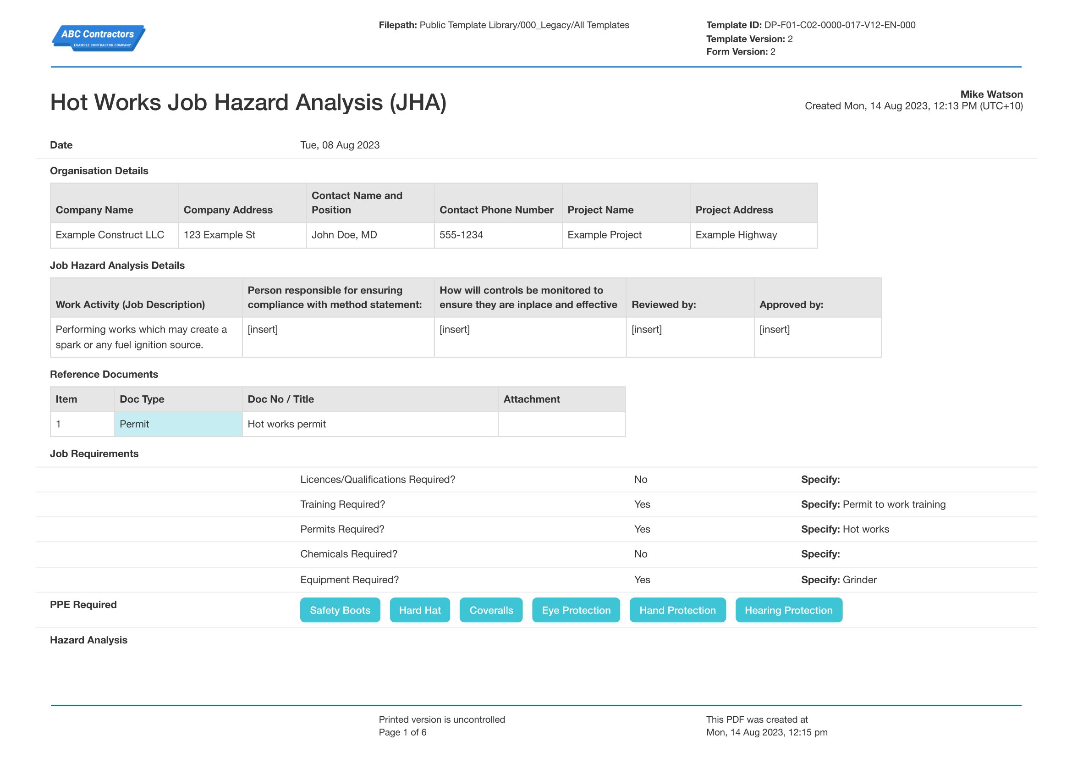This screenshot has height=758, width=1072.
Task: Click the date 'Tue, 08 Aug 2023'
Action: 340,145
